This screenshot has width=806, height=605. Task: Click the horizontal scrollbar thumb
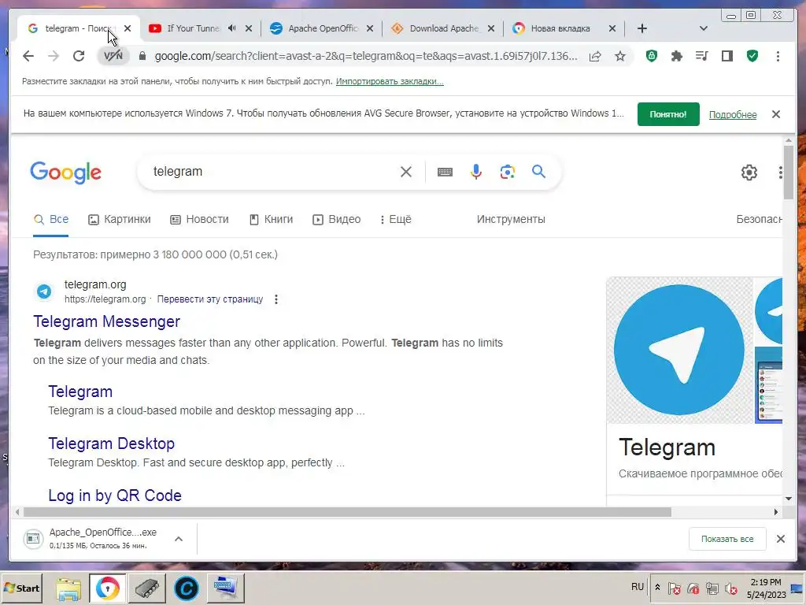[347, 512]
